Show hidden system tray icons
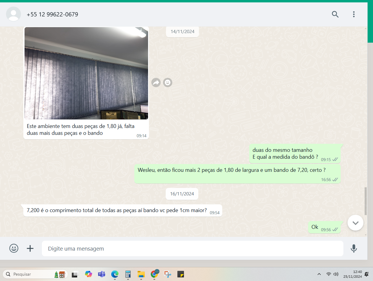The width and height of the screenshot is (373, 281). pyautogui.click(x=319, y=274)
